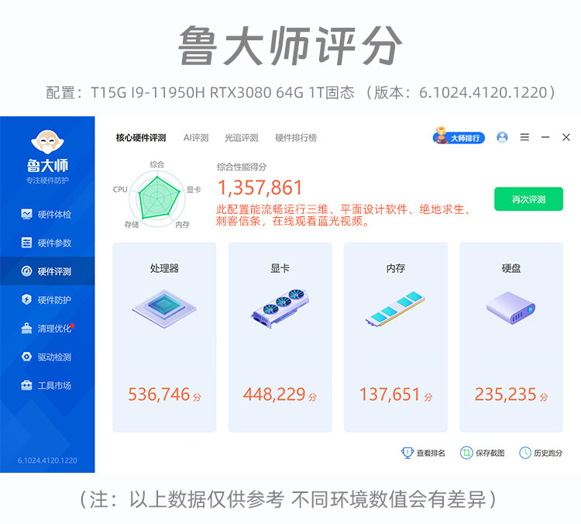Click the 鲁大师 brand name in the sidebar
This screenshot has width=581, height=524.
point(47,165)
